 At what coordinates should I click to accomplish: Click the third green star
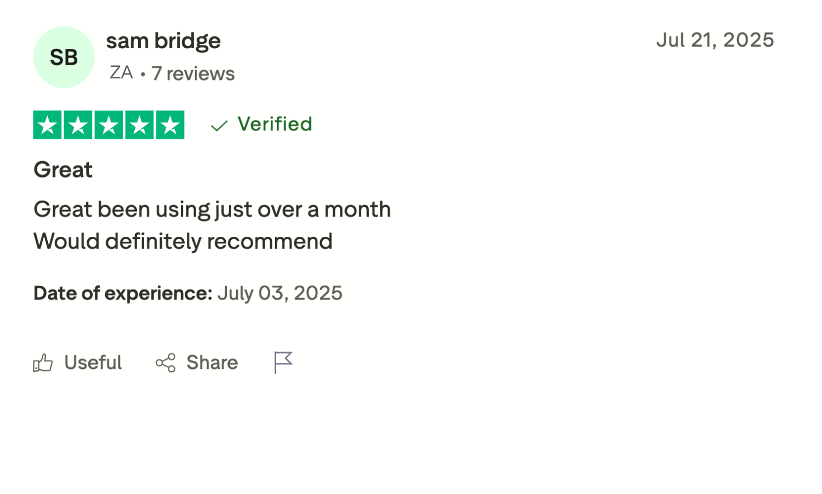[109, 125]
